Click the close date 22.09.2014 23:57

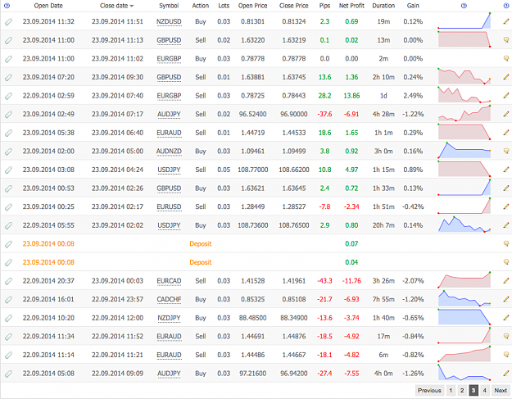click(x=117, y=299)
